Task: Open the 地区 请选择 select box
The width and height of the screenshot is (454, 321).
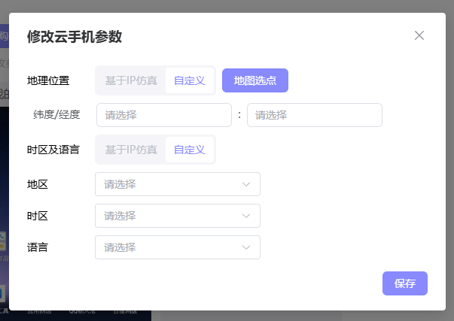Action: point(169,184)
